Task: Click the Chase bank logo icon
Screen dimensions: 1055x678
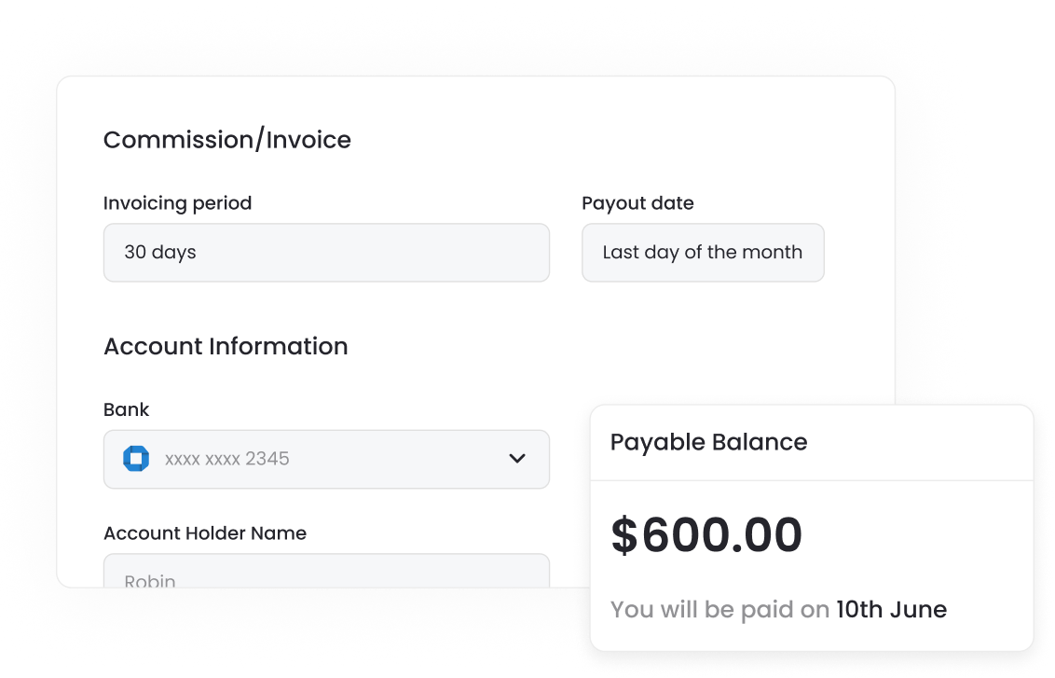Action: coord(136,459)
